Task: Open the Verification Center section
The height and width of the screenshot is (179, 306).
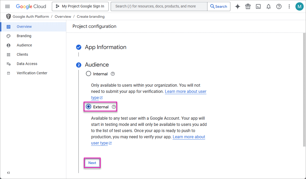Action: click(x=32, y=73)
